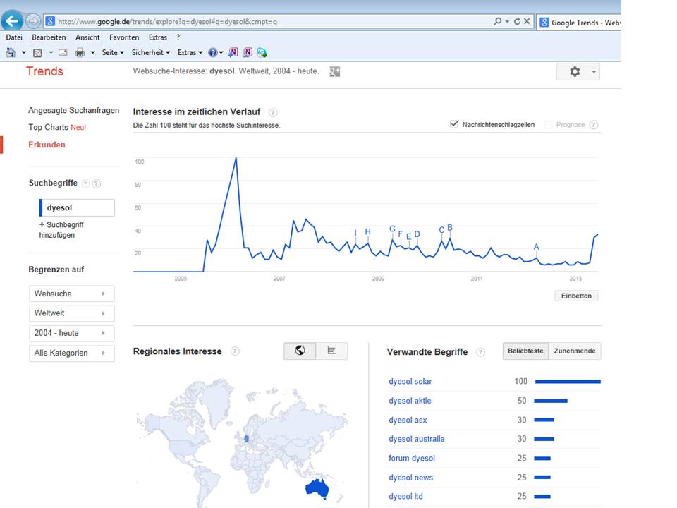Open the Favoriten menu
The image size is (677, 508).
pos(124,37)
